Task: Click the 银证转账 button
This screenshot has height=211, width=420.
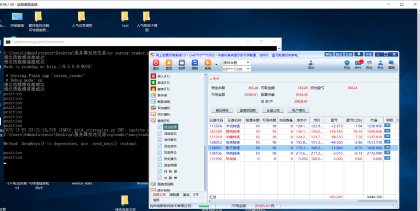Action: coord(222,110)
